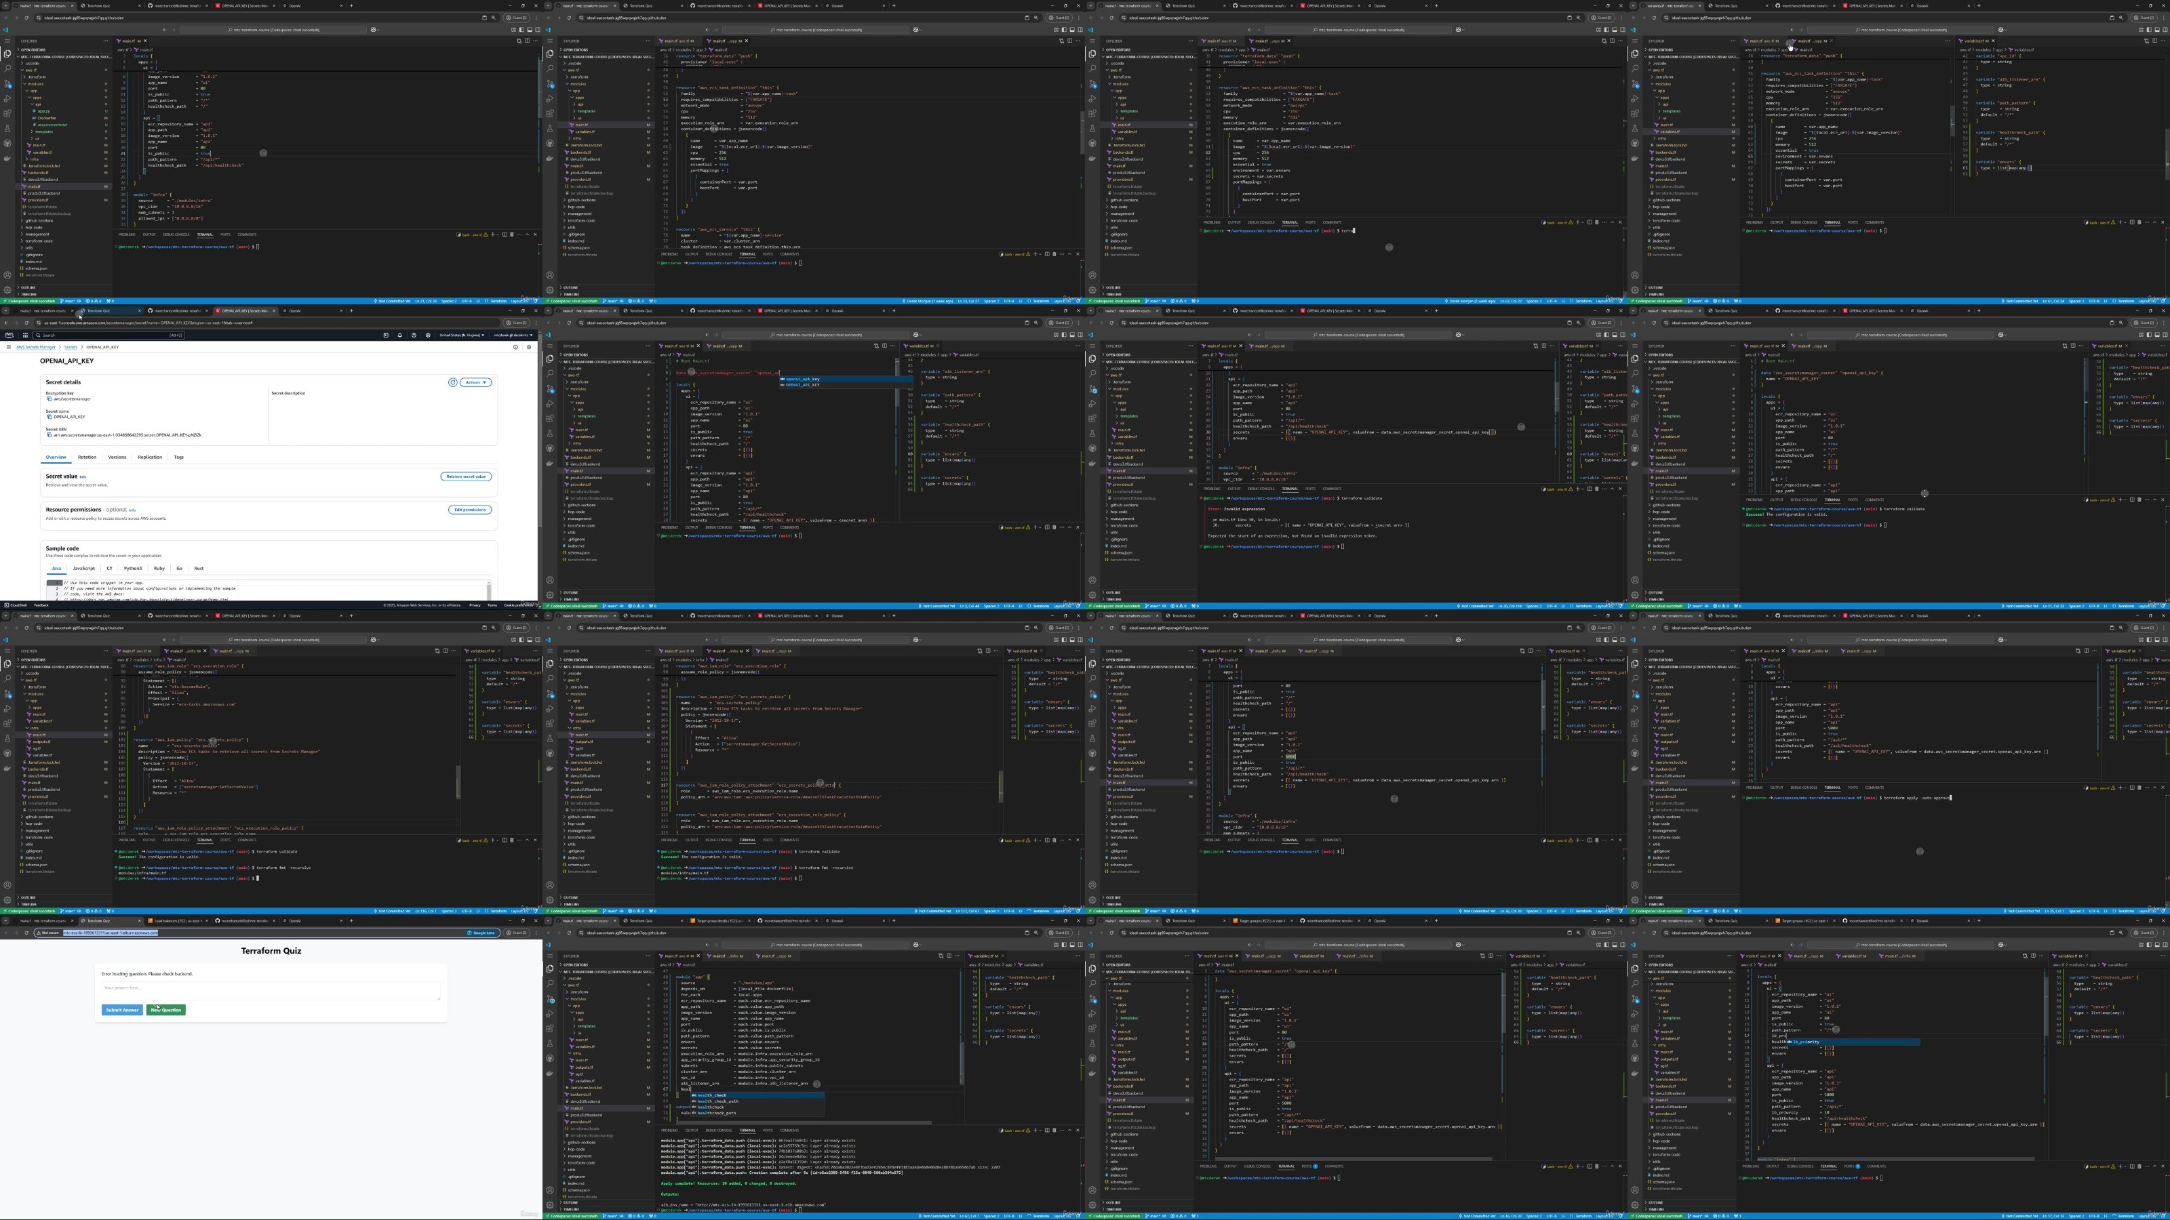
Task: Open Manage gear in top-left VS Code frame
Action: [7, 291]
